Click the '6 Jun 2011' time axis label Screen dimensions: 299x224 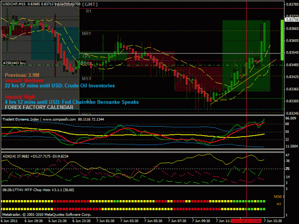(x=9, y=221)
